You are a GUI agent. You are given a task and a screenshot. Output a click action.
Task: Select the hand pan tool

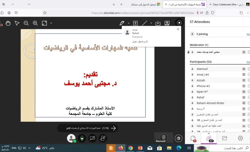[8, 23]
